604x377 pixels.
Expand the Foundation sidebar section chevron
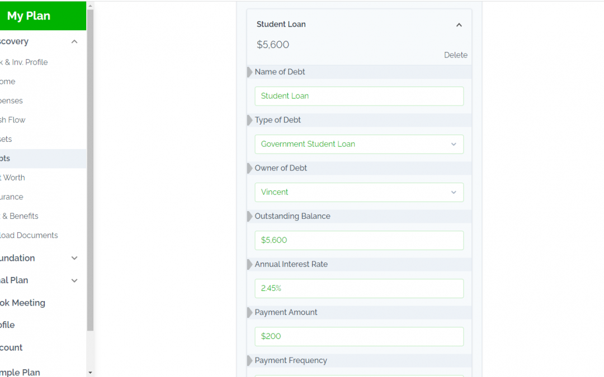[x=74, y=258]
